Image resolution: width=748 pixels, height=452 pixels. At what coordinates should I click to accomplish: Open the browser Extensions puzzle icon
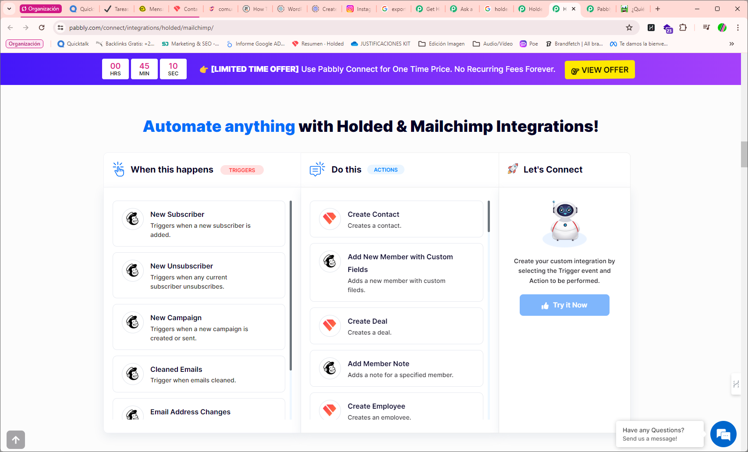pyautogui.click(x=683, y=28)
